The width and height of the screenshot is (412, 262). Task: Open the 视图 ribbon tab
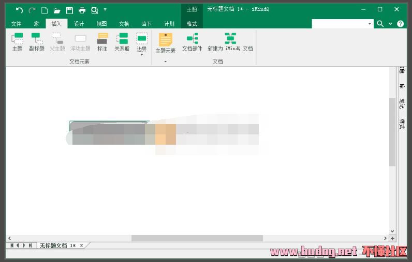[101, 24]
